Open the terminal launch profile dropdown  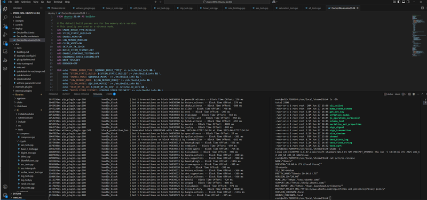coord(406,94)
